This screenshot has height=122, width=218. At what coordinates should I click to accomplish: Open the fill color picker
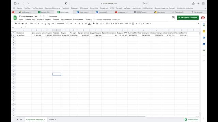click(x=94, y=24)
